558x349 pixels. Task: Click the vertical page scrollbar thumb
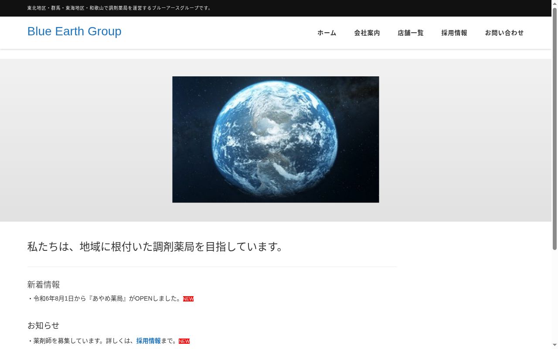555,129
